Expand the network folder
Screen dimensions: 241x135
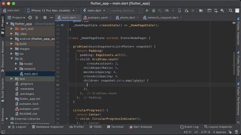[x=16, y=69]
